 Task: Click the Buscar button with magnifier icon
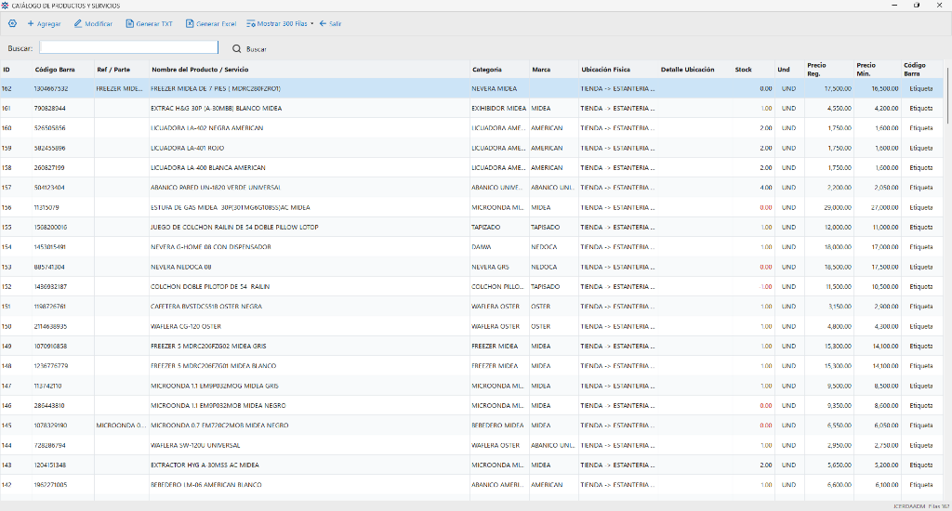click(249, 48)
